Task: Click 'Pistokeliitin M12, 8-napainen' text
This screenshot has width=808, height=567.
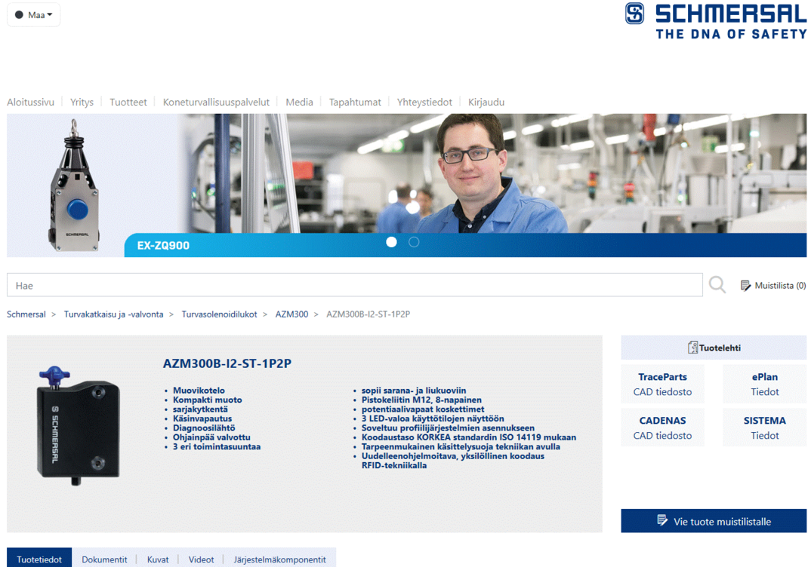Action: 421,400
